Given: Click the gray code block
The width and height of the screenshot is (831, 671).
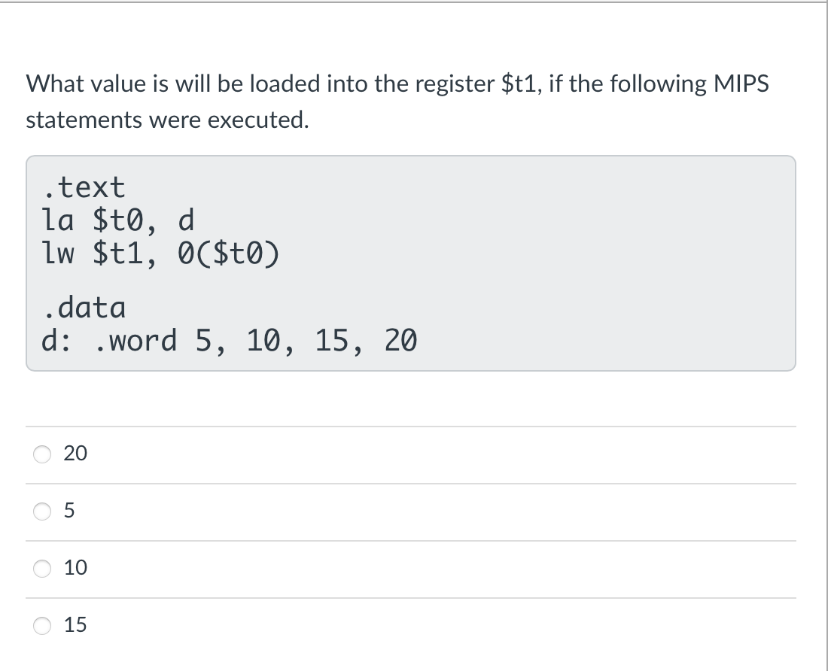Looking at the screenshot, I should (414, 263).
